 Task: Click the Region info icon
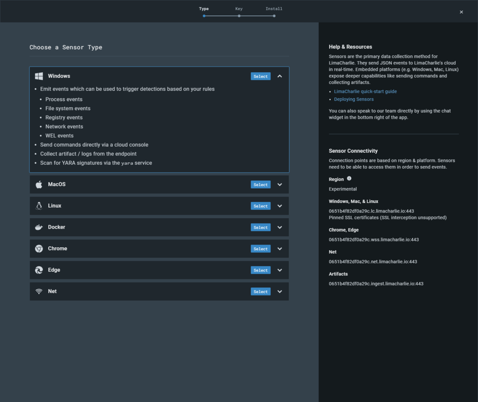349,179
